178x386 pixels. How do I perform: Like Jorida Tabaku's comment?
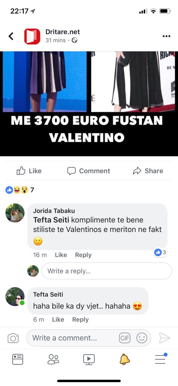tap(61, 255)
